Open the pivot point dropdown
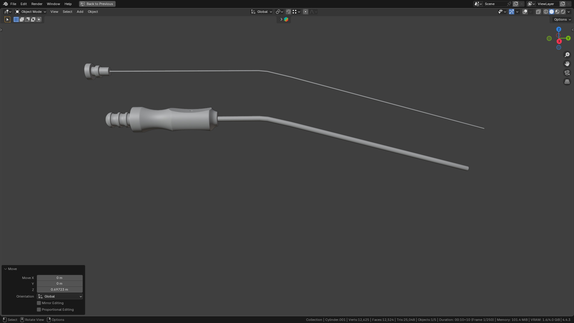Screen dimensions: 574x323 click(x=279, y=12)
